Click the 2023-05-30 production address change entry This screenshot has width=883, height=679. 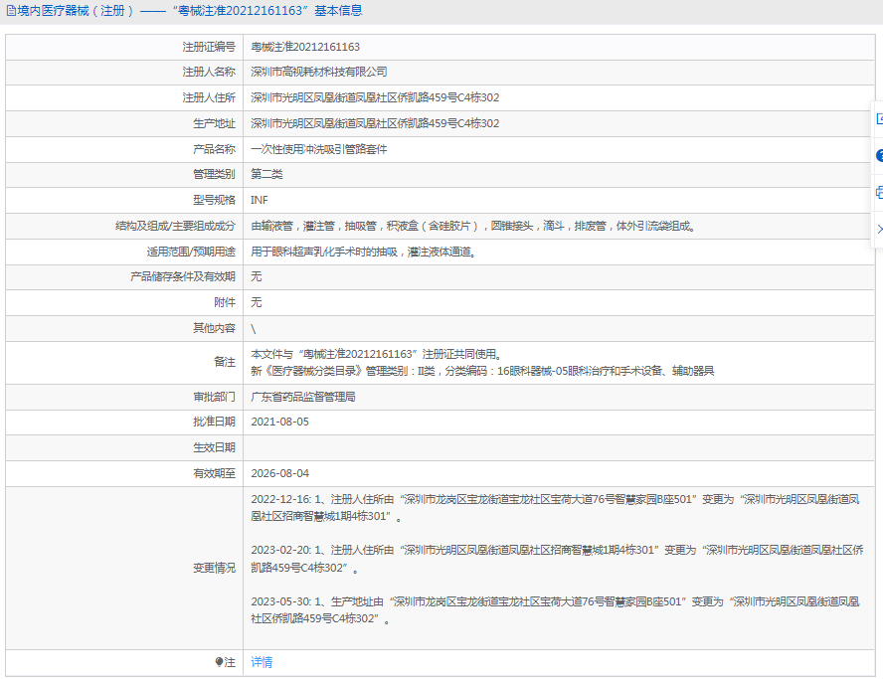click(548, 609)
